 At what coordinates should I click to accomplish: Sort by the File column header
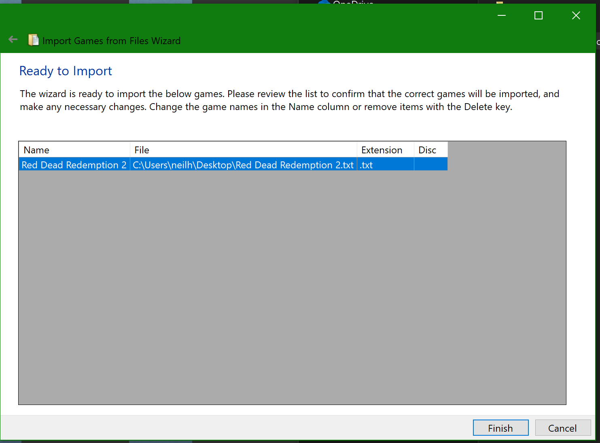[244, 150]
